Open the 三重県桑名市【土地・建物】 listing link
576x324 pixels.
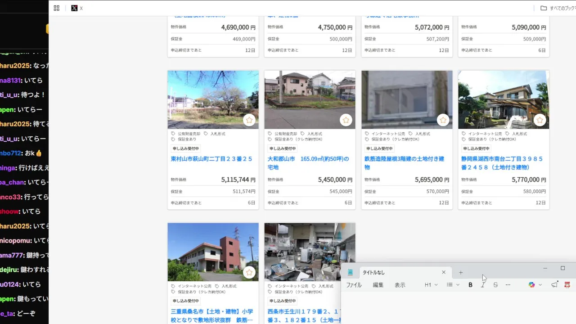pos(212,315)
